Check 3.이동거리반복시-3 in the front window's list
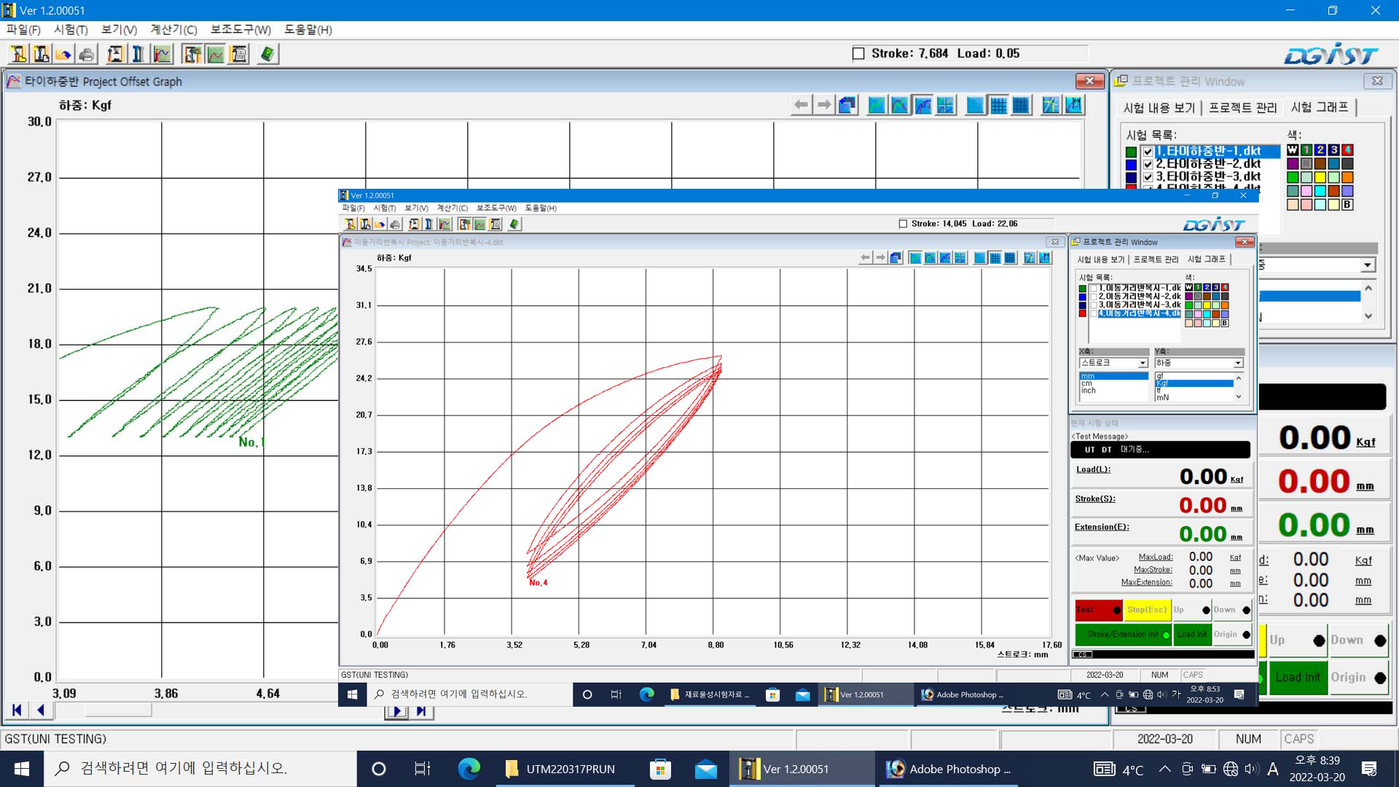 tap(1093, 305)
